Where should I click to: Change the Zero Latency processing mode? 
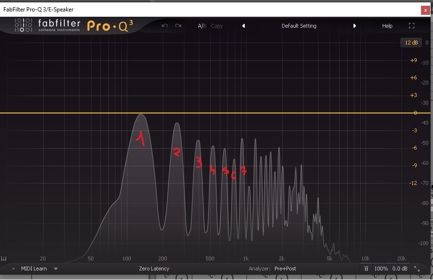point(154,269)
